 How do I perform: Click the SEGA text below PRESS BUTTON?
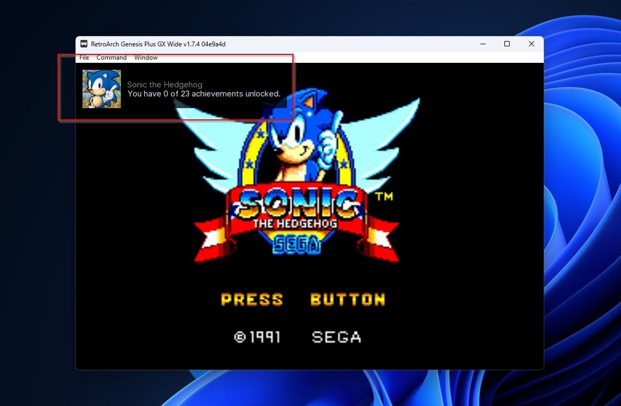(336, 336)
